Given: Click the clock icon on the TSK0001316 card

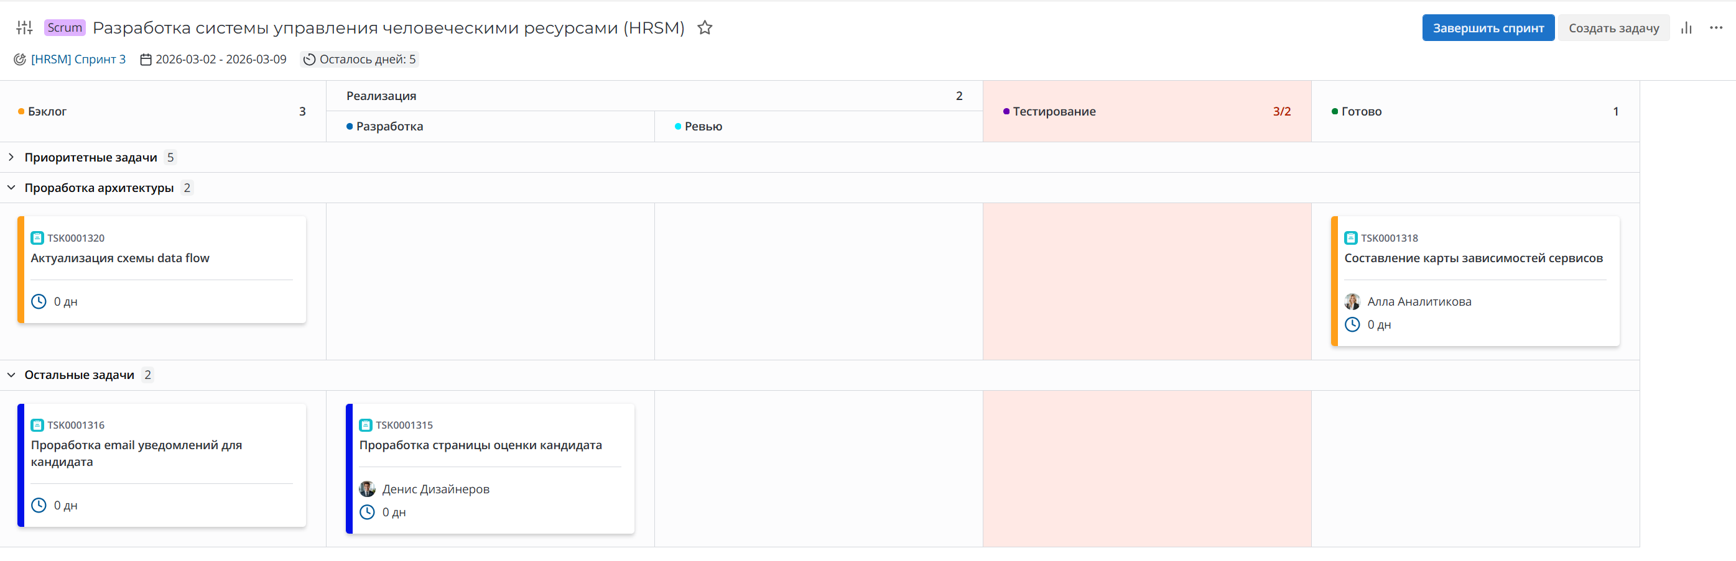Looking at the screenshot, I should coord(39,505).
